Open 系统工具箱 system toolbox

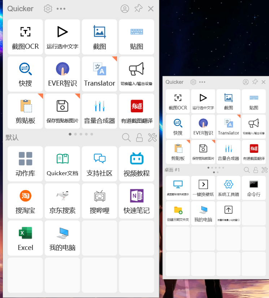coord(228,188)
